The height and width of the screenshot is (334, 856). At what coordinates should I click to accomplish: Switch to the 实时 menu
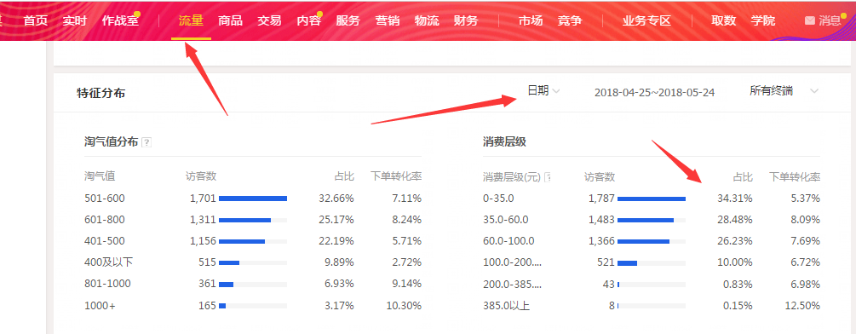[75, 20]
